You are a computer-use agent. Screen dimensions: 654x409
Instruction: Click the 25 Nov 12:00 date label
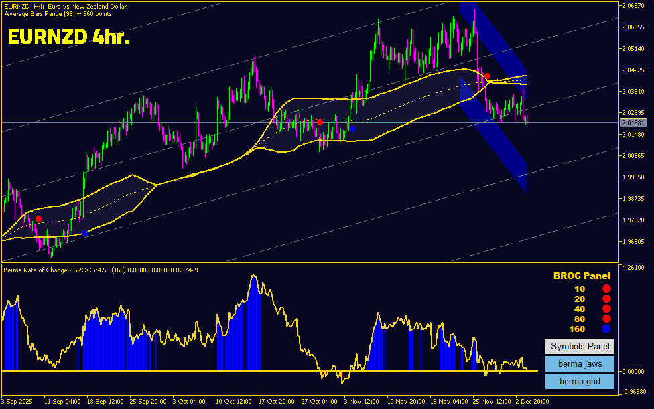(491, 402)
